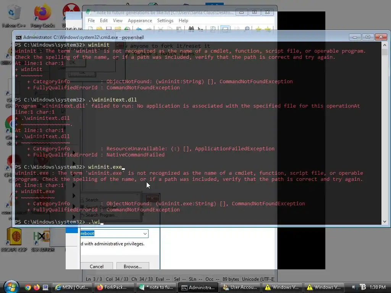The width and height of the screenshot is (391, 293).
Task: Open the ESCAPE CGP desktop icon
Action: 14,240
